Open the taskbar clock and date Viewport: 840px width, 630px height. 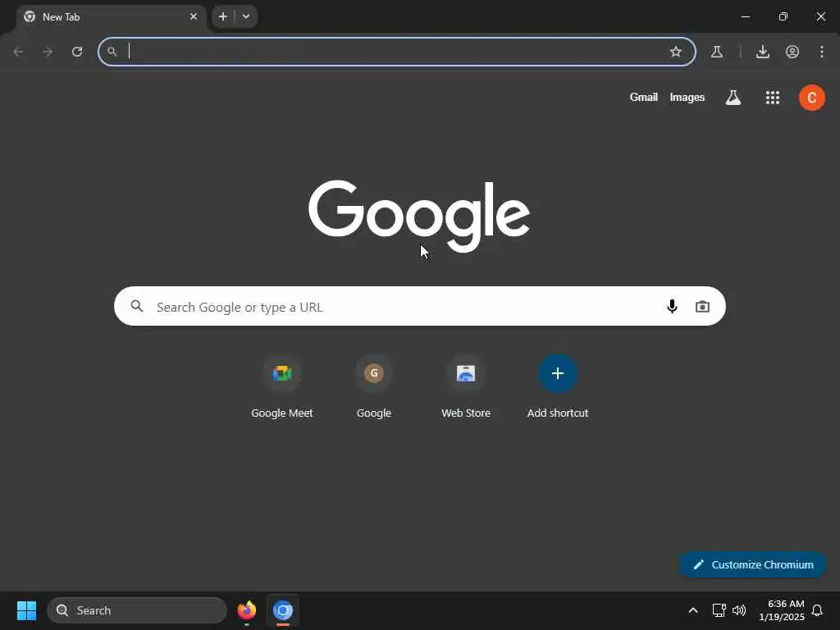[x=781, y=610]
